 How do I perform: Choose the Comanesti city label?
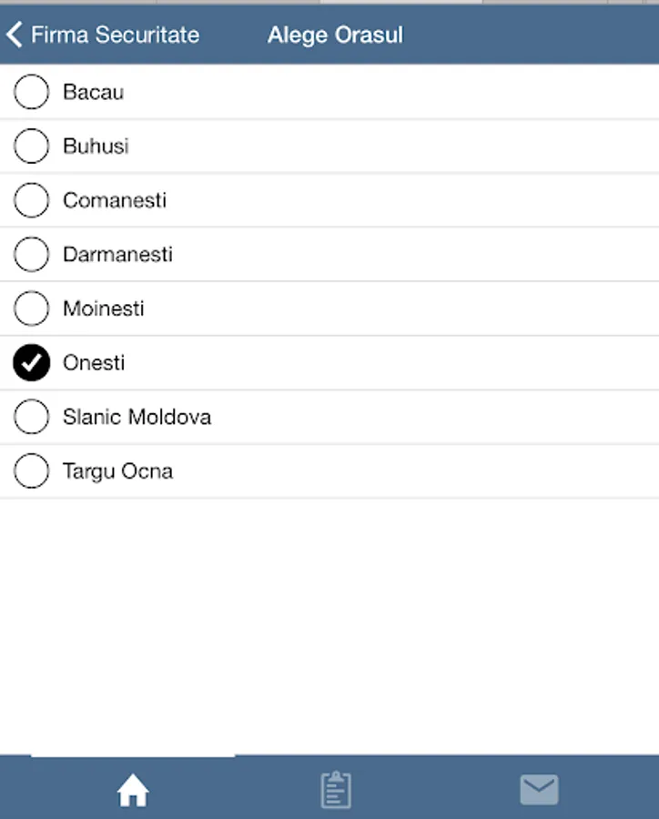point(115,200)
